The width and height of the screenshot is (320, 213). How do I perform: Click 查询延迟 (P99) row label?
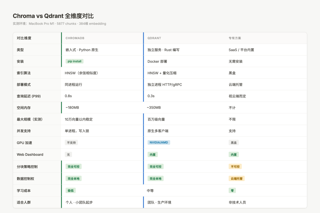[29, 96]
